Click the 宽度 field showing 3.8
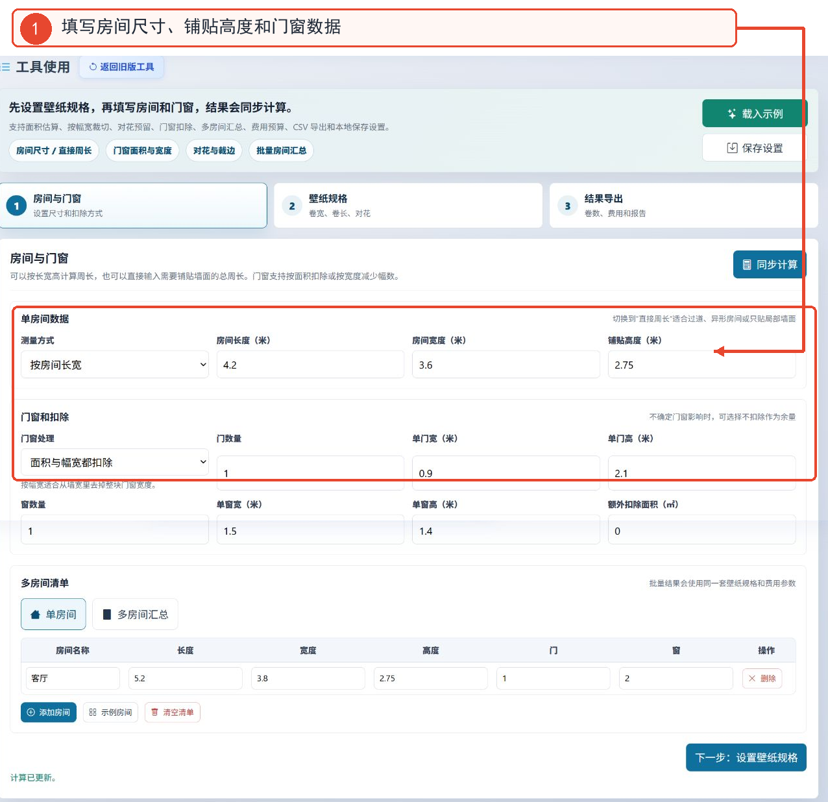The width and height of the screenshot is (828, 802). click(x=308, y=678)
